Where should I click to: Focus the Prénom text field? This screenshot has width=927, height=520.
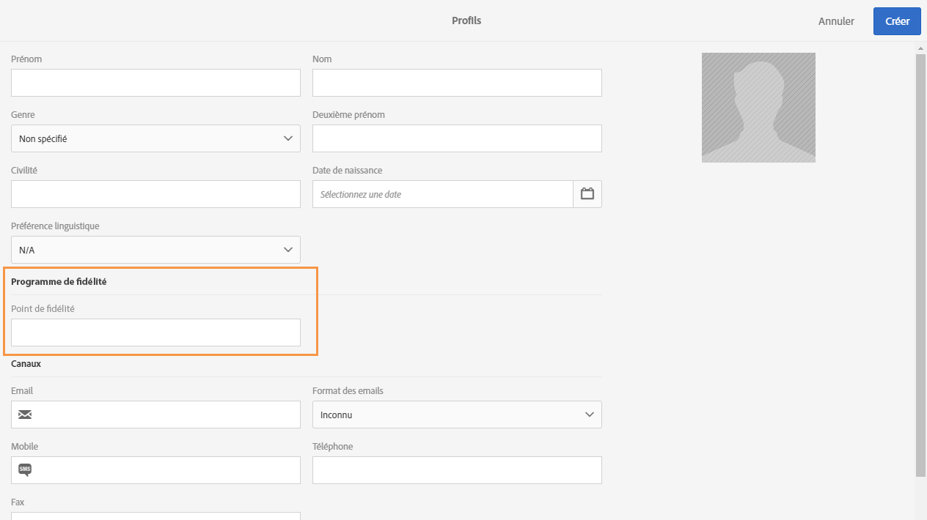(155, 83)
